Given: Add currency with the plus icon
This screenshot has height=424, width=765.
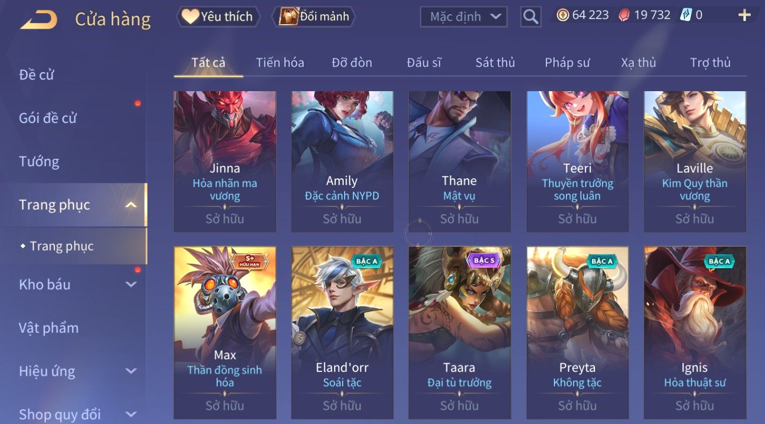Looking at the screenshot, I should coord(744,15).
